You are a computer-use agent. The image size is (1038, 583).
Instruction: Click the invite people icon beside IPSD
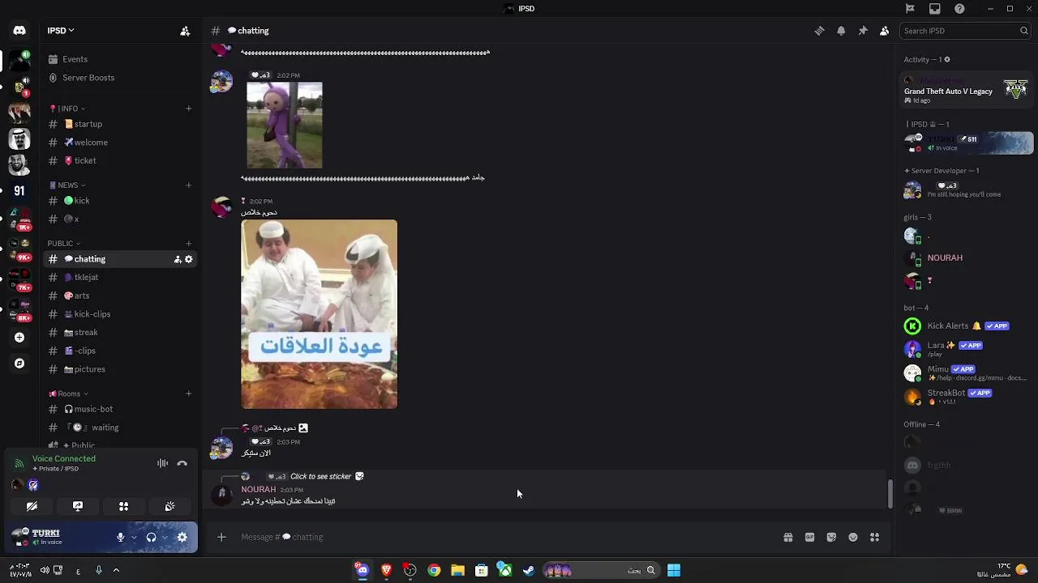[185, 31]
